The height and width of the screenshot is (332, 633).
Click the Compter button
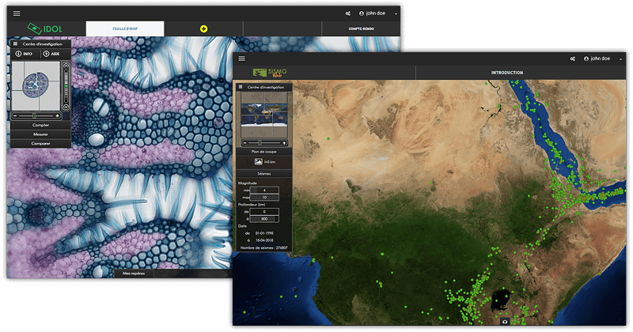pyautogui.click(x=41, y=125)
